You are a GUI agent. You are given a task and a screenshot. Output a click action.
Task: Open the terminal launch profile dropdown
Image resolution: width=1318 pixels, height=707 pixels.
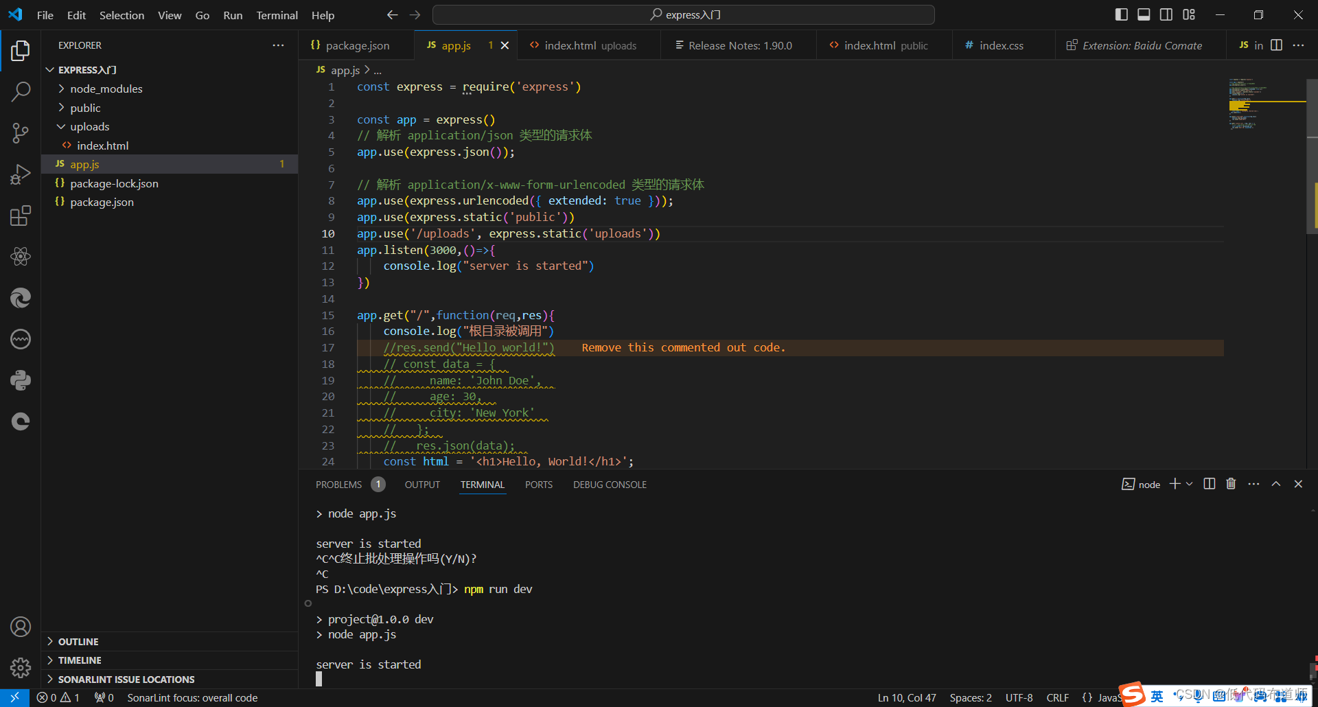1190,484
